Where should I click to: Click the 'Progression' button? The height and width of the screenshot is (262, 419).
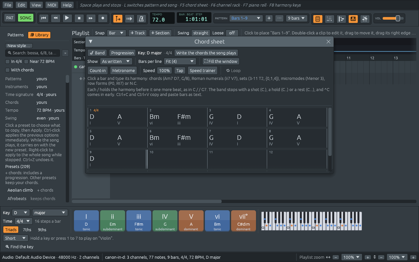click(x=122, y=53)
